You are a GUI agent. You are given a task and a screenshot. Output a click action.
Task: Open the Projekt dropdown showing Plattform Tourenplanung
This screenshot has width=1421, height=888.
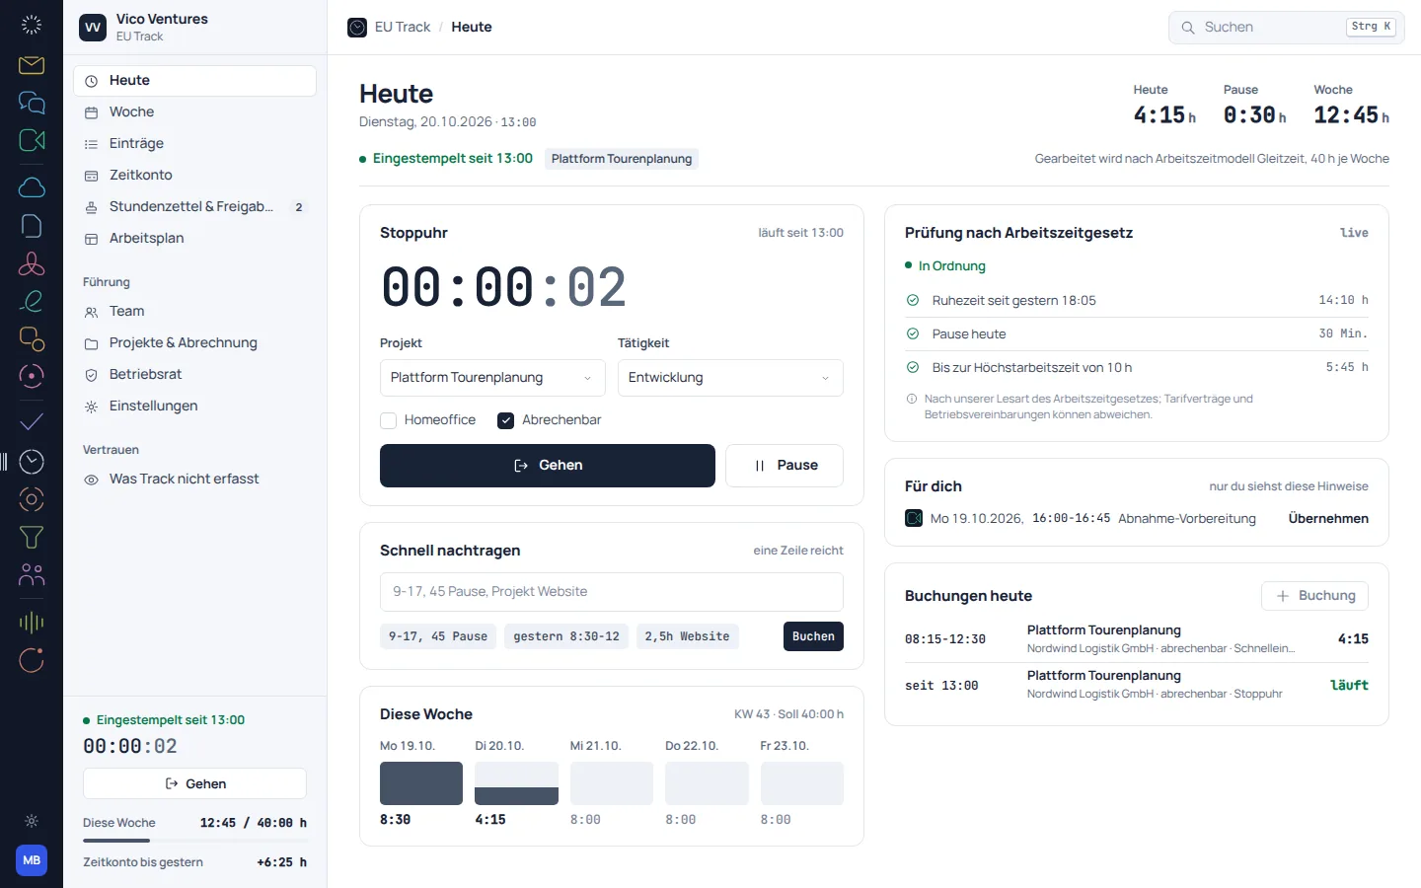(492, 378)
